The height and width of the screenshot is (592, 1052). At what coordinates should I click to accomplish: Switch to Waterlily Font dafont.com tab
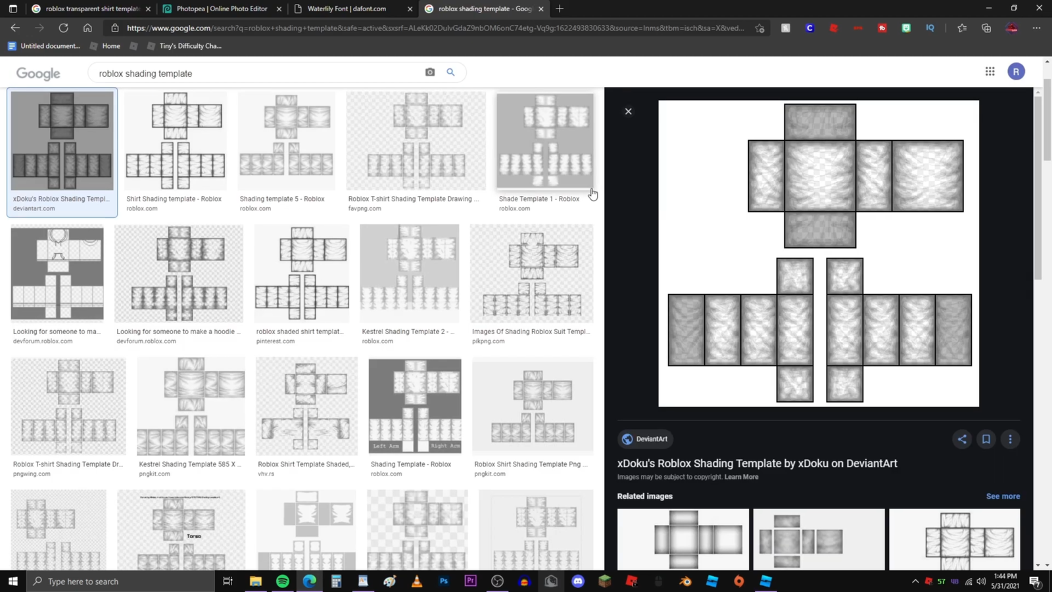pos(347,9)
